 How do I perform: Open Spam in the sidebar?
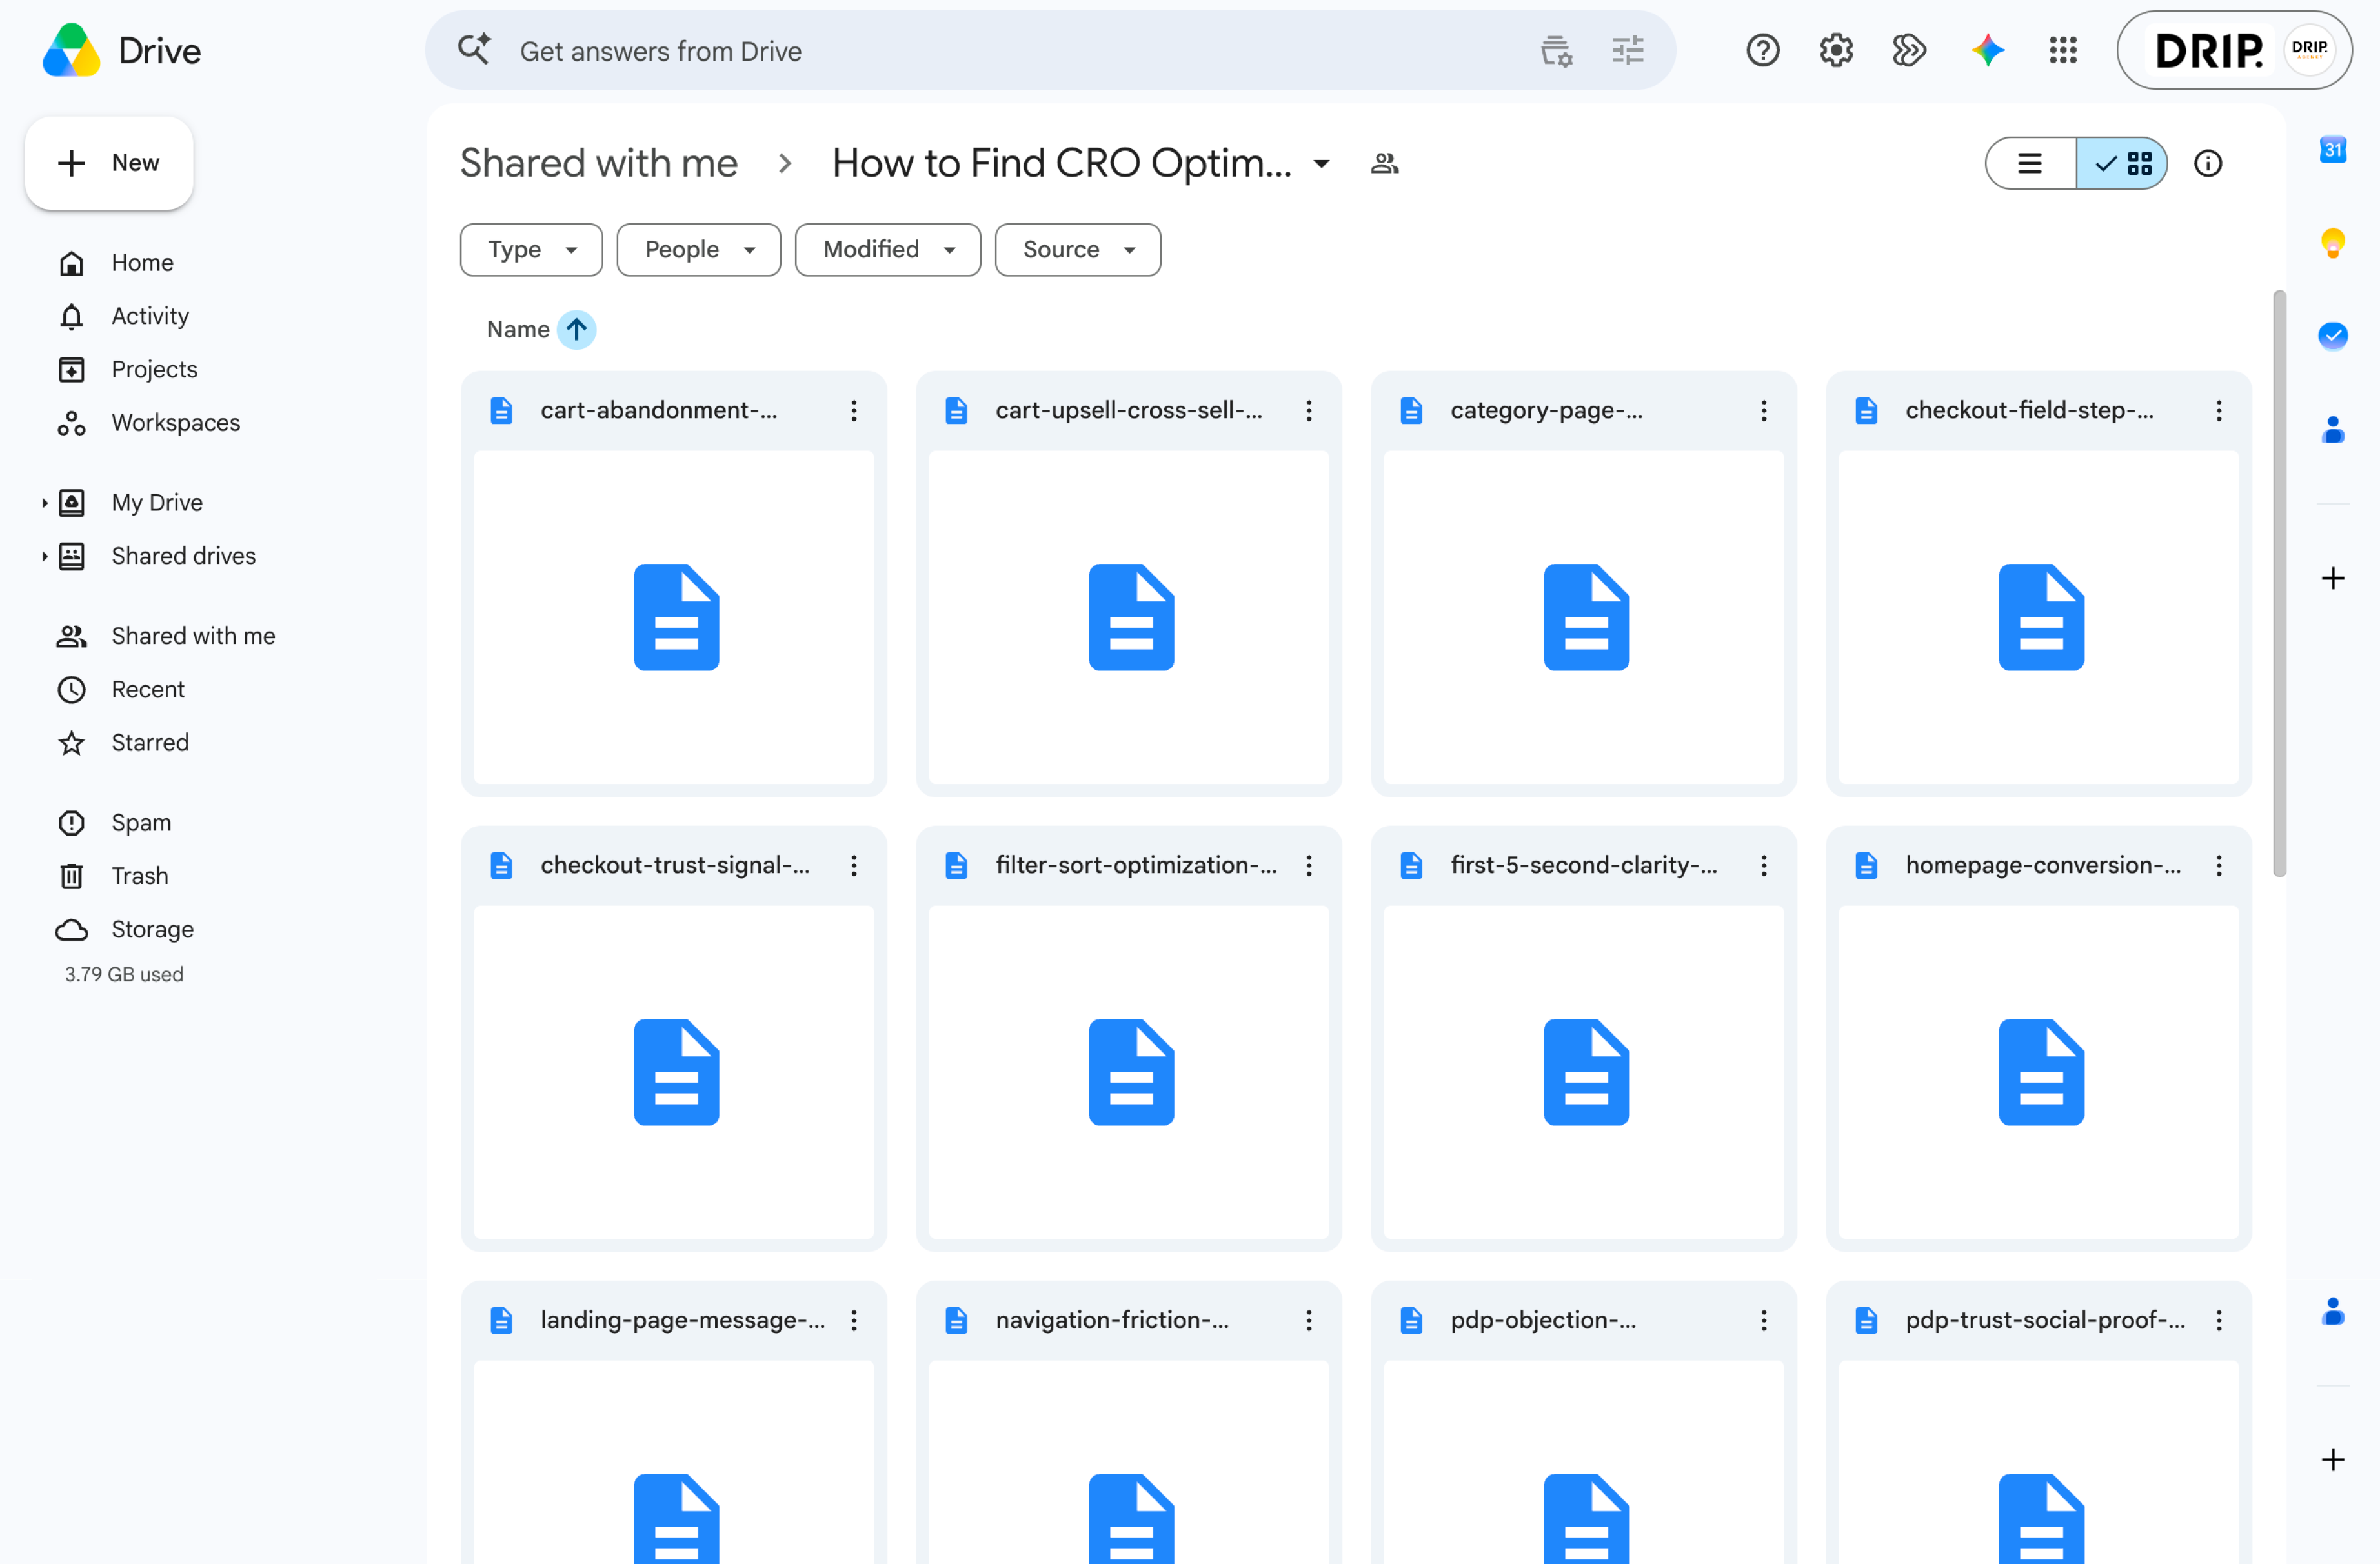click(x=141, y=822)
